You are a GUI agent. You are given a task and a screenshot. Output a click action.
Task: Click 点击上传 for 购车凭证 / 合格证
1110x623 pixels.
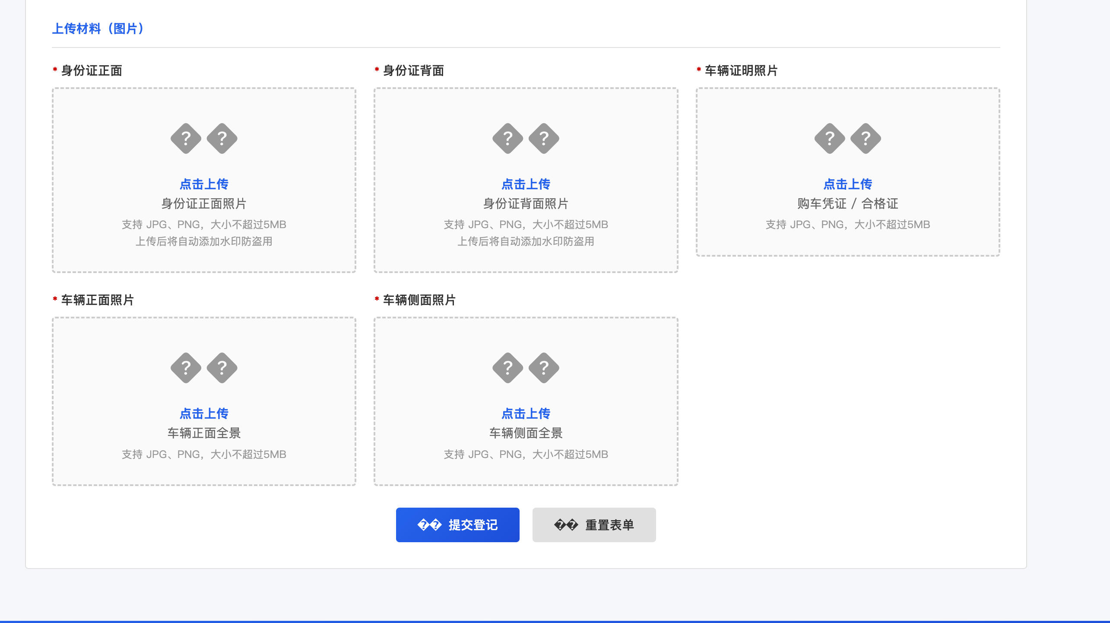pos(847,184)
